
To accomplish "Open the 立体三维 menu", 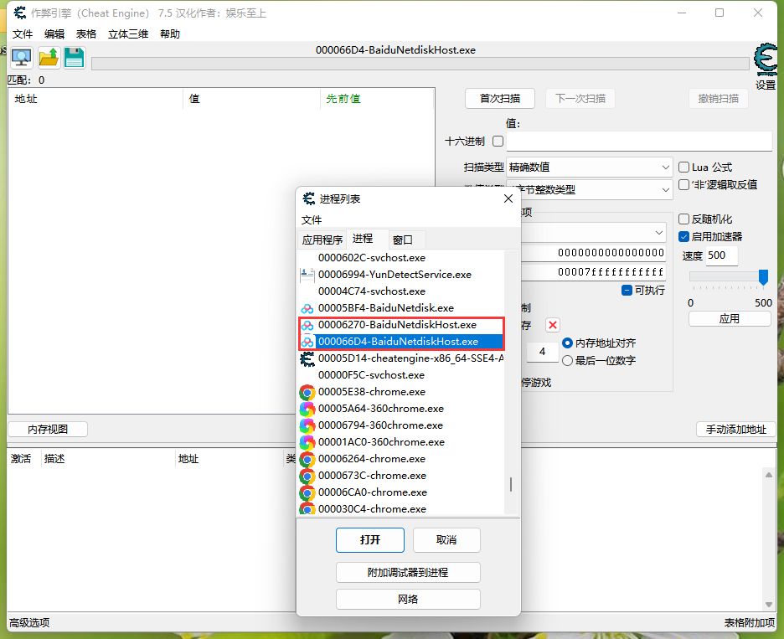I will click(128, 34).
